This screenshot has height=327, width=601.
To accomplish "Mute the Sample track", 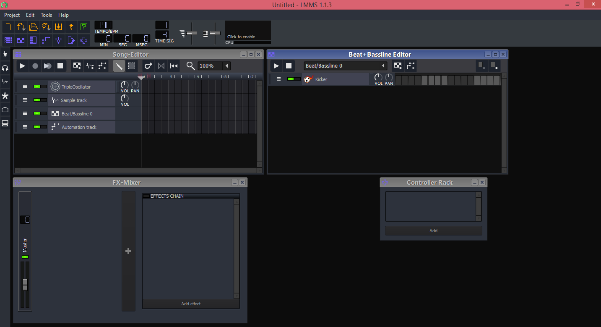I will tap(37, 100).
